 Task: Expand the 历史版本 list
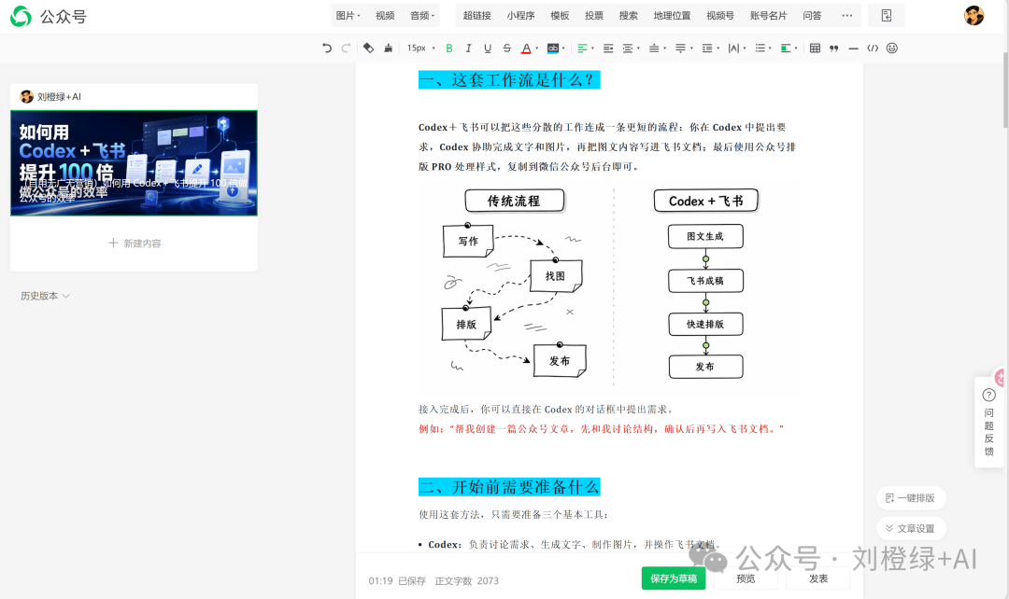(x=45, y=296)
